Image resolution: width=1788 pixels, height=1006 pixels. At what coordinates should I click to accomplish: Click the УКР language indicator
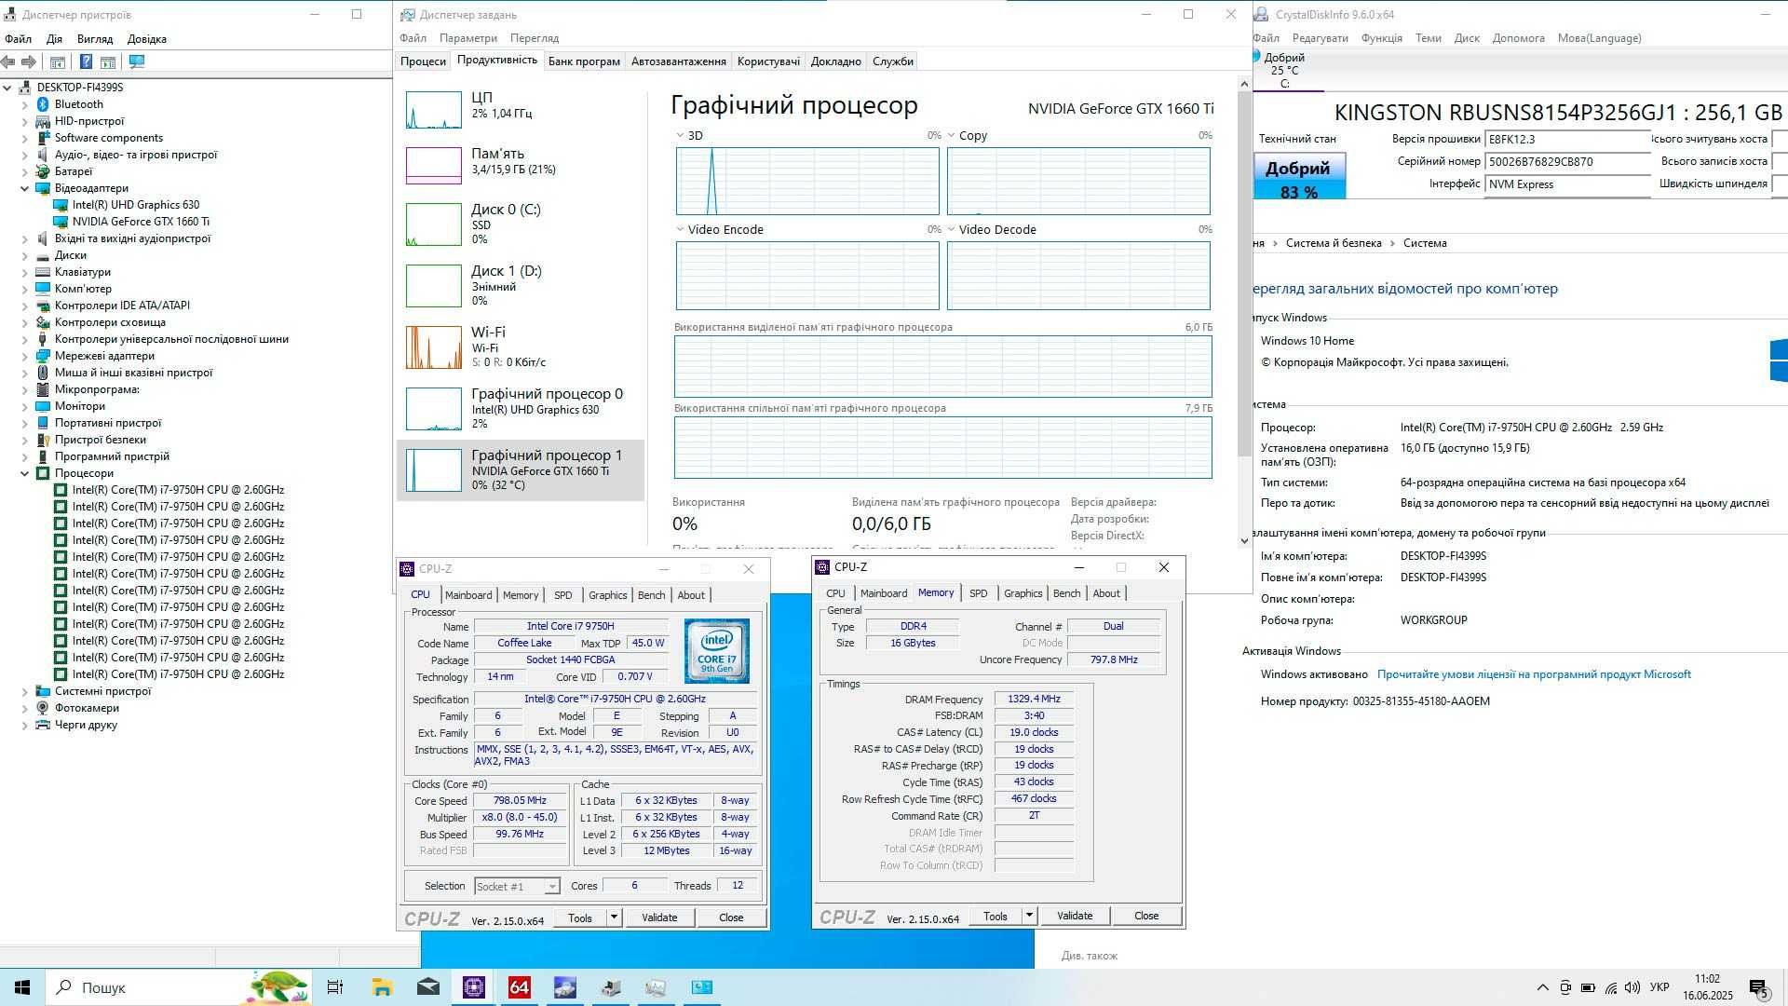click(1659, 987)
